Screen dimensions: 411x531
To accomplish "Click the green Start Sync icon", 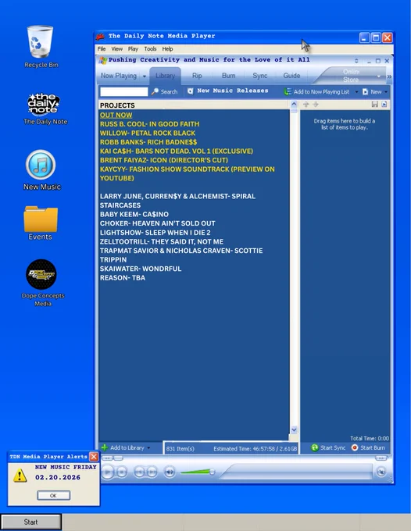I will click(315, 447).
